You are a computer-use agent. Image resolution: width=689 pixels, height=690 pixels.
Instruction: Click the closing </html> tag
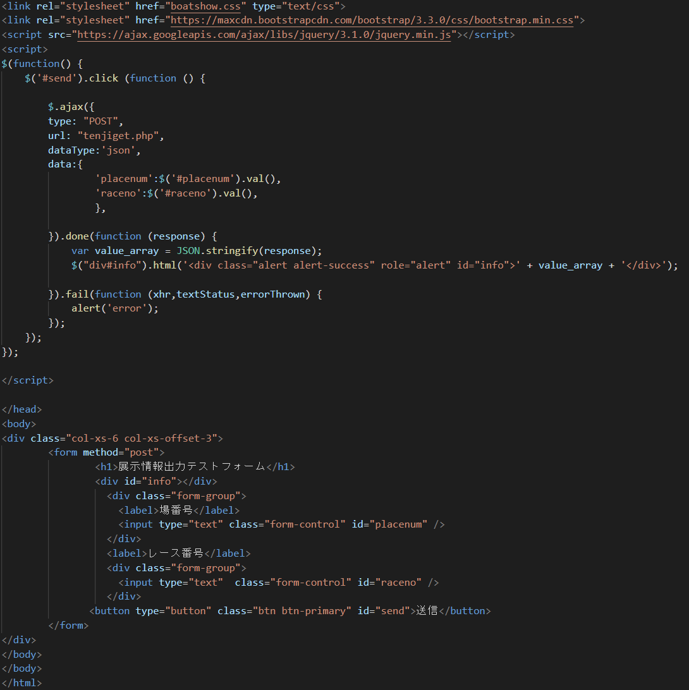pos(22,683)
